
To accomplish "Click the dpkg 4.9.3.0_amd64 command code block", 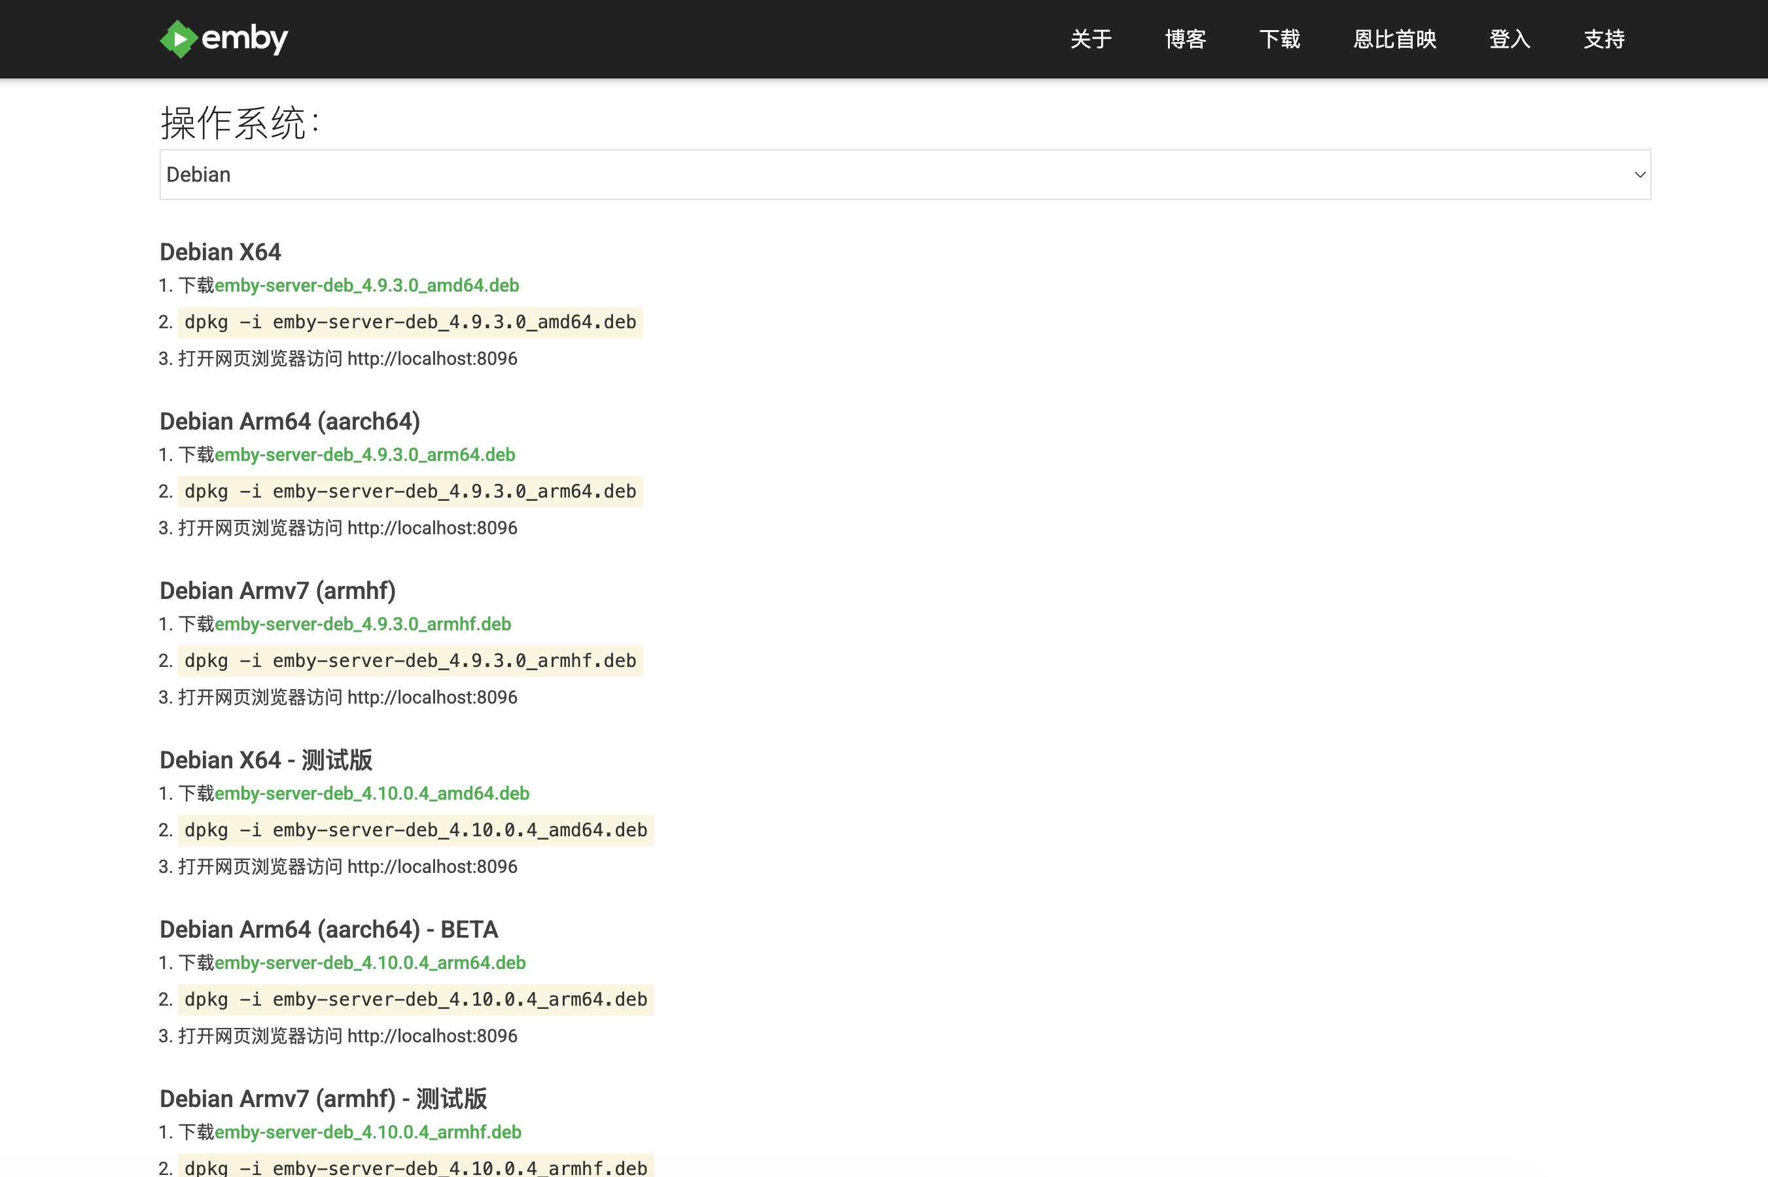I will (x=410, y=322).
